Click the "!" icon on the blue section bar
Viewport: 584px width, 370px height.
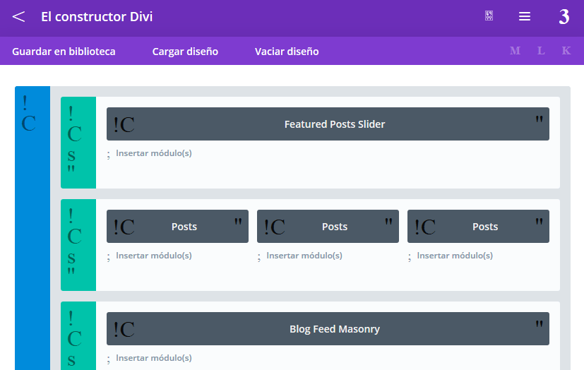tap(25, 103)
